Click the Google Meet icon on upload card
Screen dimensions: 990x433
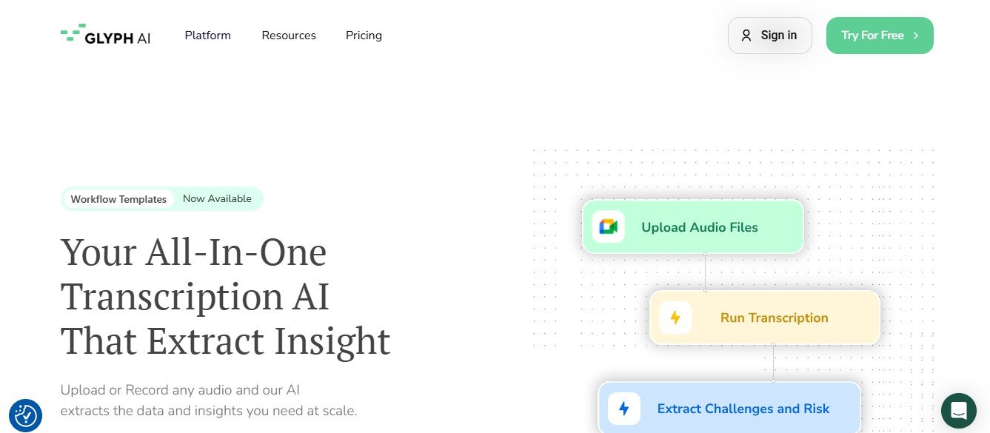point(609,227)
